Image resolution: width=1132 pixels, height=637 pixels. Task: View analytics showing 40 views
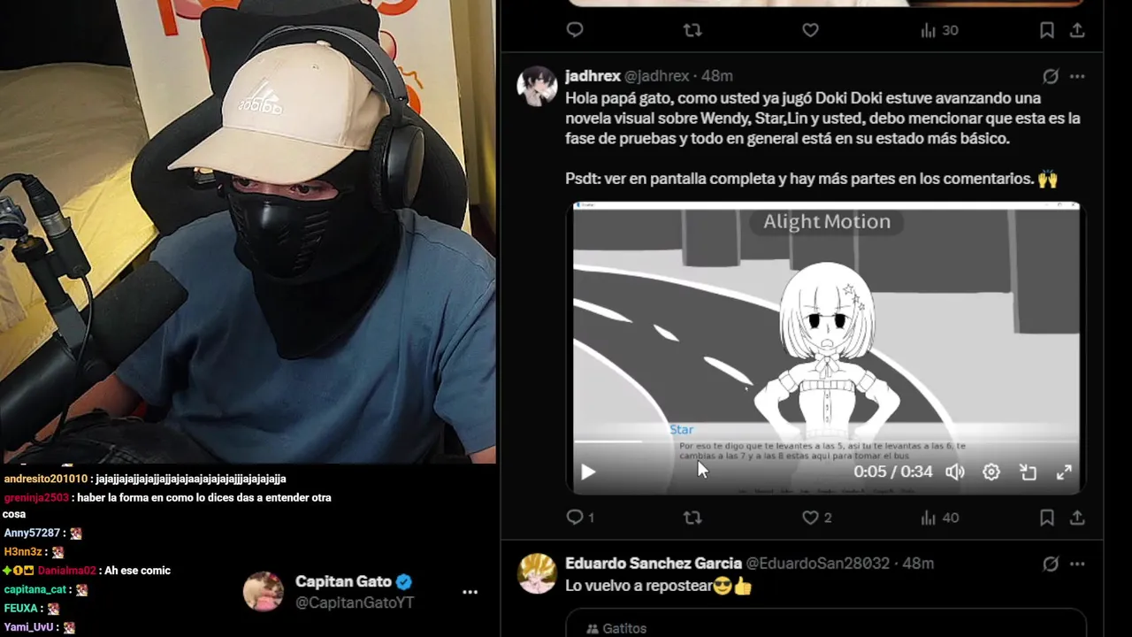pyautogui.click(x=939, y=518)
